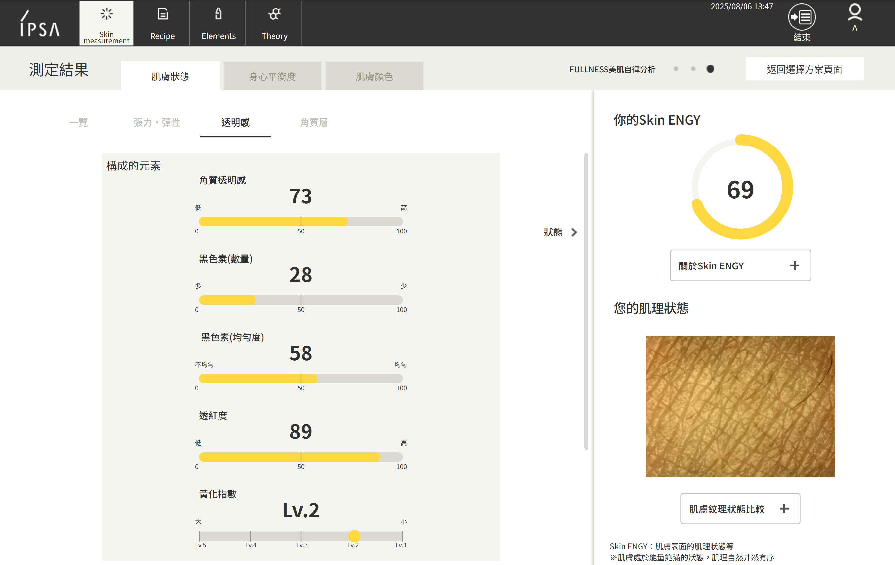The width and height of the screenshot is (895, 565).
Task: Switch to 身心平衡度 tab
Action: (x=272, y=77)
